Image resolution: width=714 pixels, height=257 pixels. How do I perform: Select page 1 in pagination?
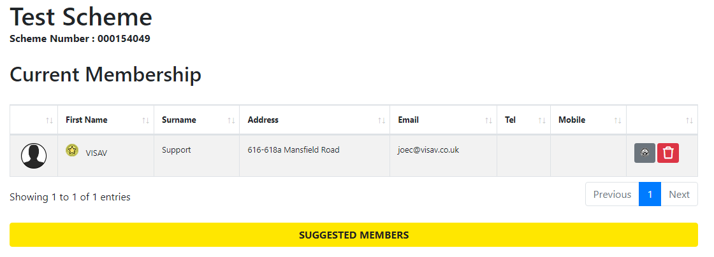pyautogui.click(x=650, y=195)
